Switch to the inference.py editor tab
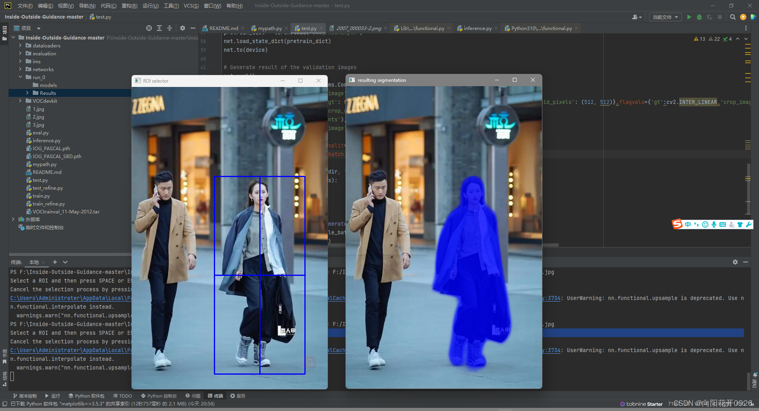Image resolution: width=759 pixels, height=411 pixels. tap(477, 28)
